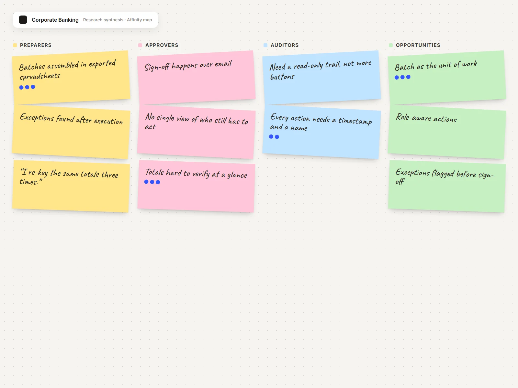
Task: Click the pink swatch beside APPROVERS
Action: (x=140, y=45)
